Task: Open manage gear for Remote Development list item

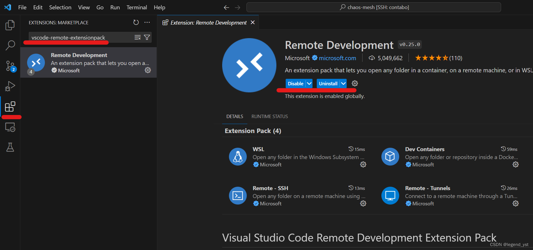Action: pos(148,70)
